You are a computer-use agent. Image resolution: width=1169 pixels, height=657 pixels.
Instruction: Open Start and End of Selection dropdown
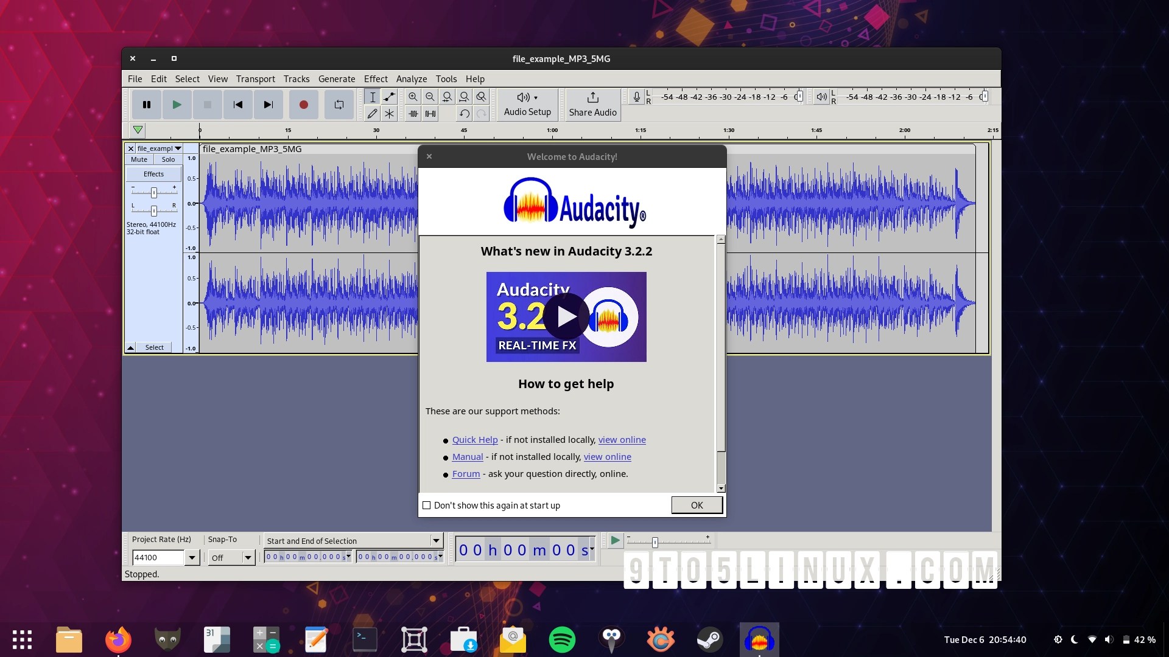[436, 541]
